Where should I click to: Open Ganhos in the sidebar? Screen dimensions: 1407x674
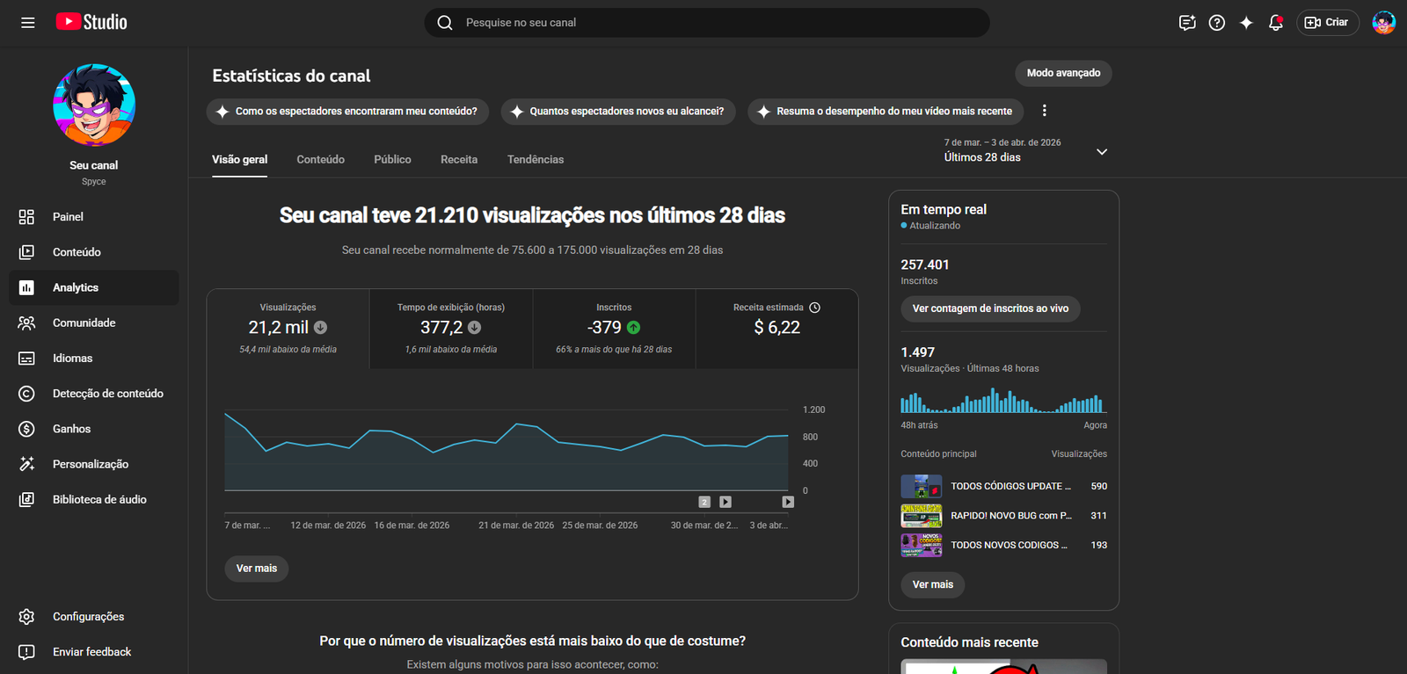(x=71, y=429)
